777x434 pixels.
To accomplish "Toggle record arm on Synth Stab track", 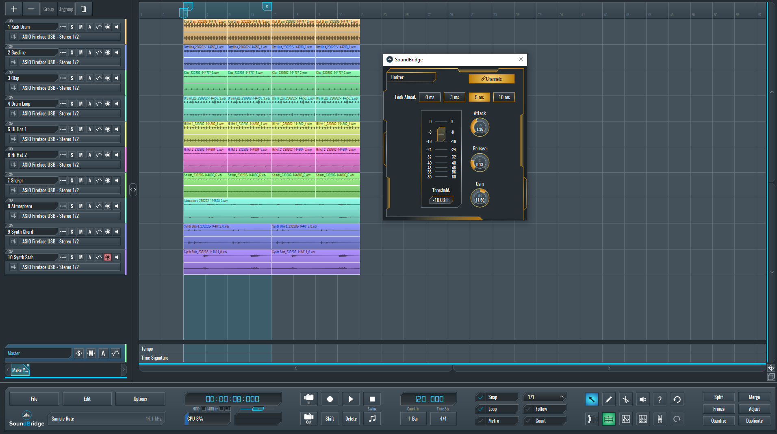I will 108,257.
